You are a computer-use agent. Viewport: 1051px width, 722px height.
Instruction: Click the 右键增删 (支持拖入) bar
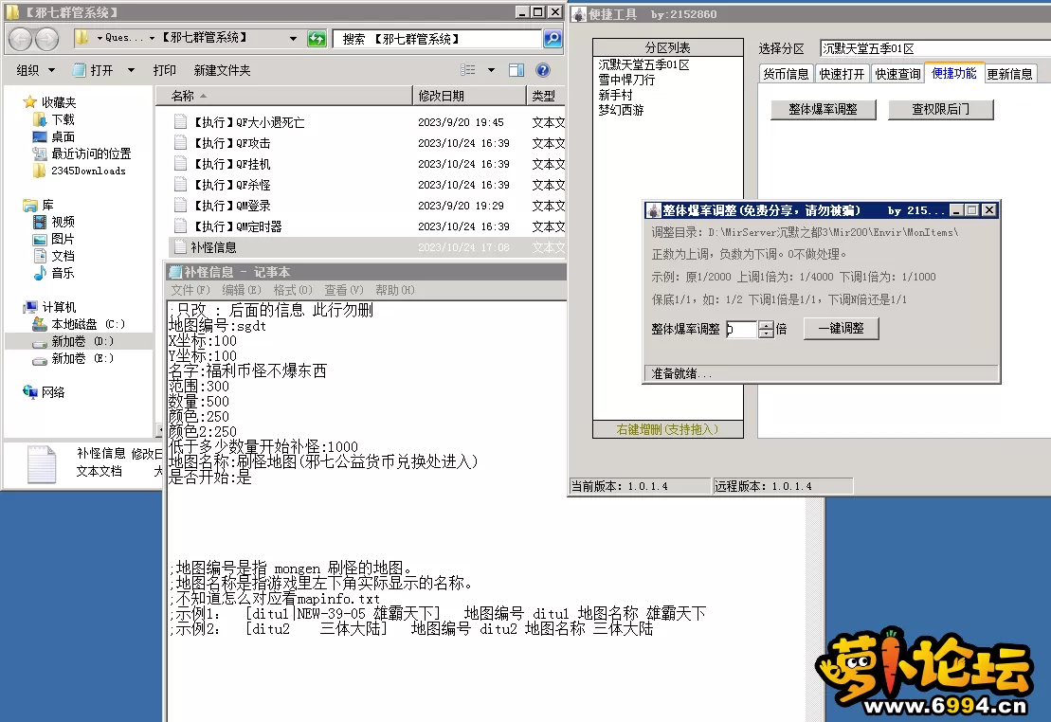tap(667, 430)
